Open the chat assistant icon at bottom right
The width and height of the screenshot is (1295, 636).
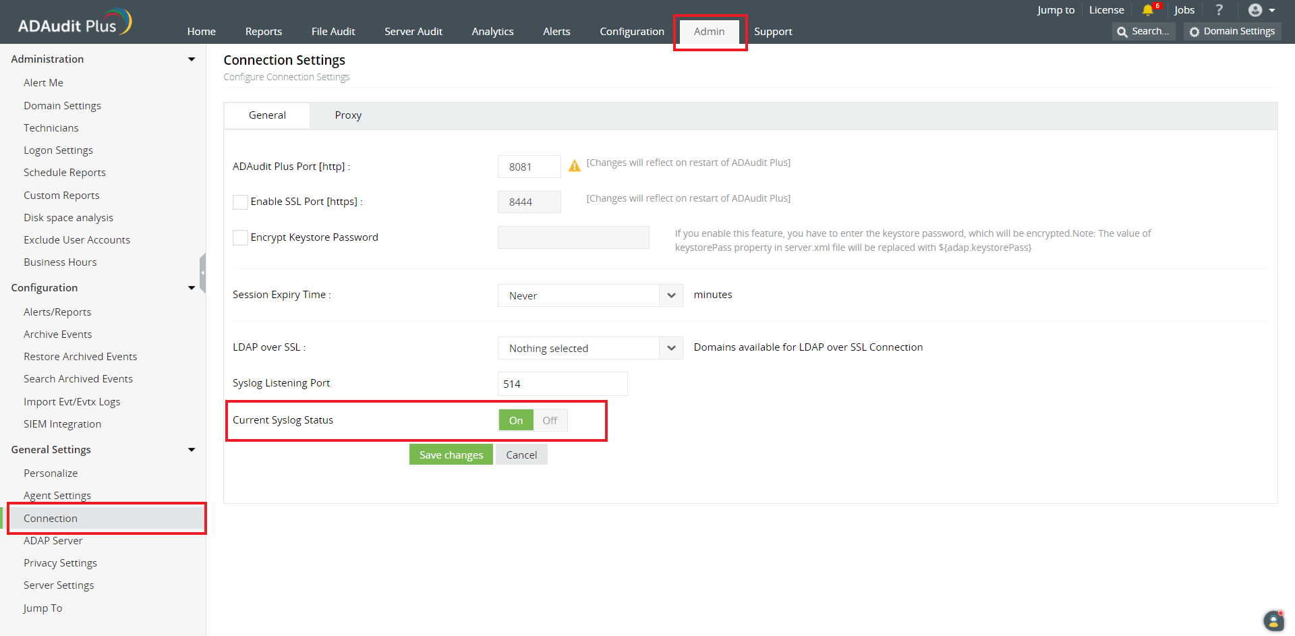point(1273,620)
